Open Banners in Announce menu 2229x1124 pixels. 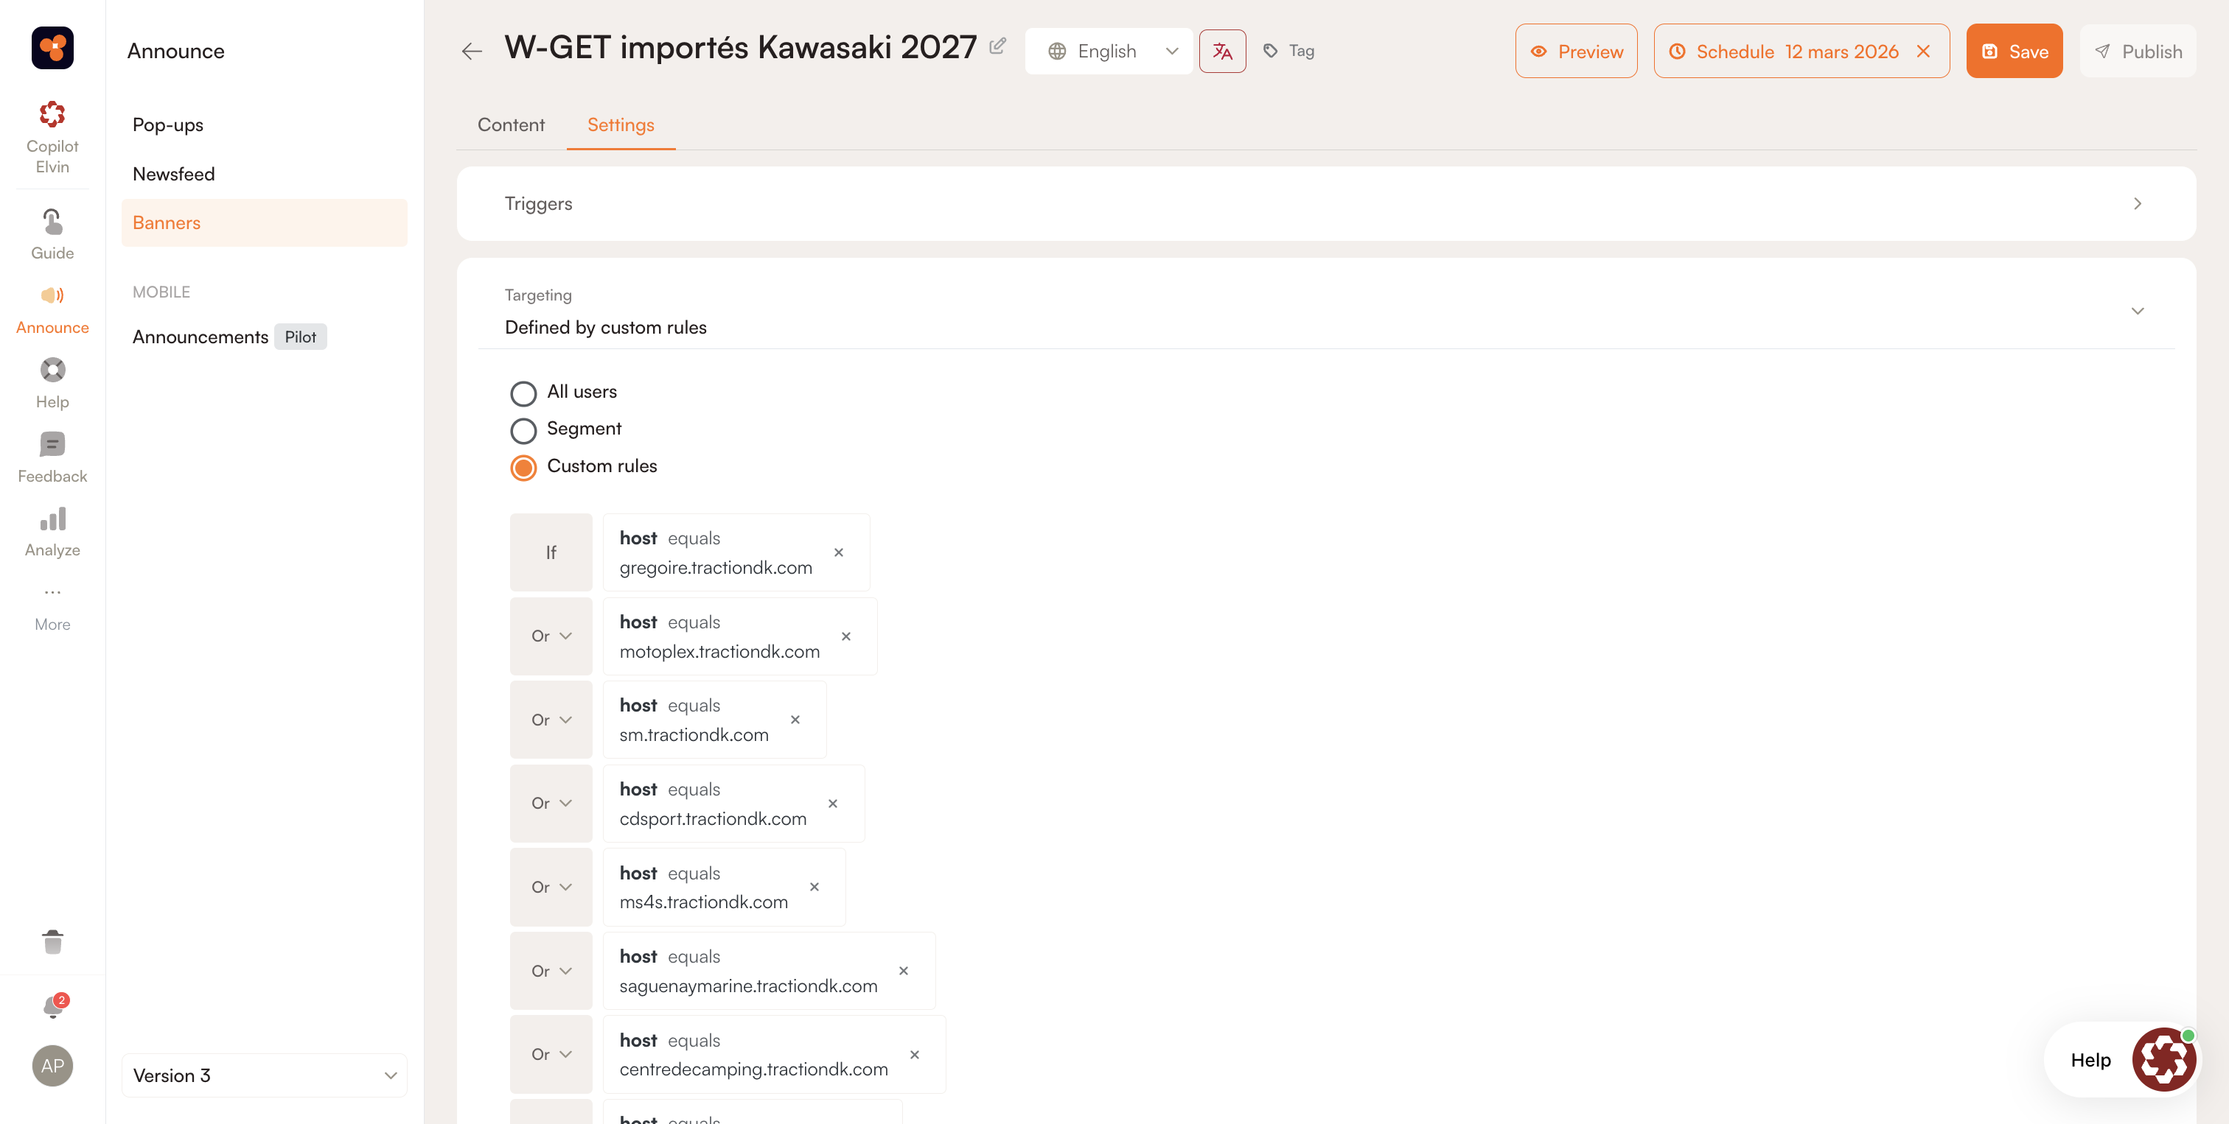tap(264, 222)
